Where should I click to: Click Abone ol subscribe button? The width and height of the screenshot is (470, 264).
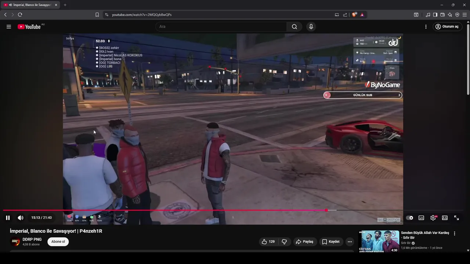58,242
